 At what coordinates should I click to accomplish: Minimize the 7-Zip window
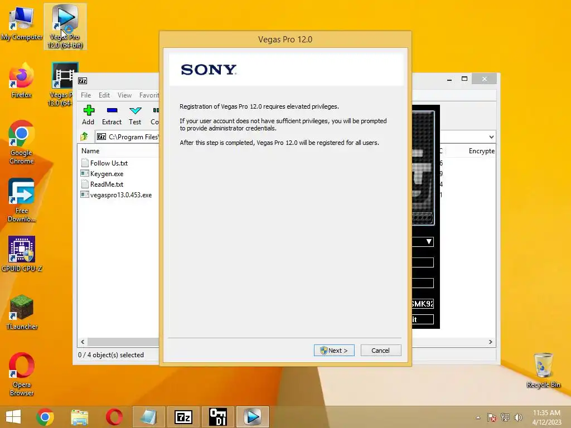pos(449,79)
